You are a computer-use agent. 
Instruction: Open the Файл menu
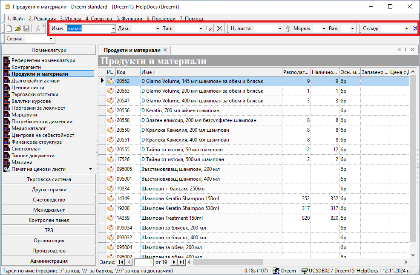(16, 19)
